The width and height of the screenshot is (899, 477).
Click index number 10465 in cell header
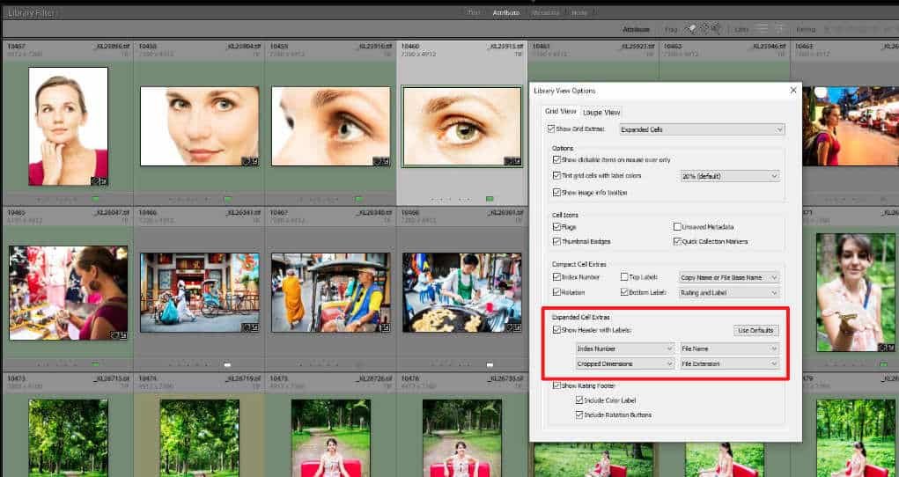tap(16, 212)
